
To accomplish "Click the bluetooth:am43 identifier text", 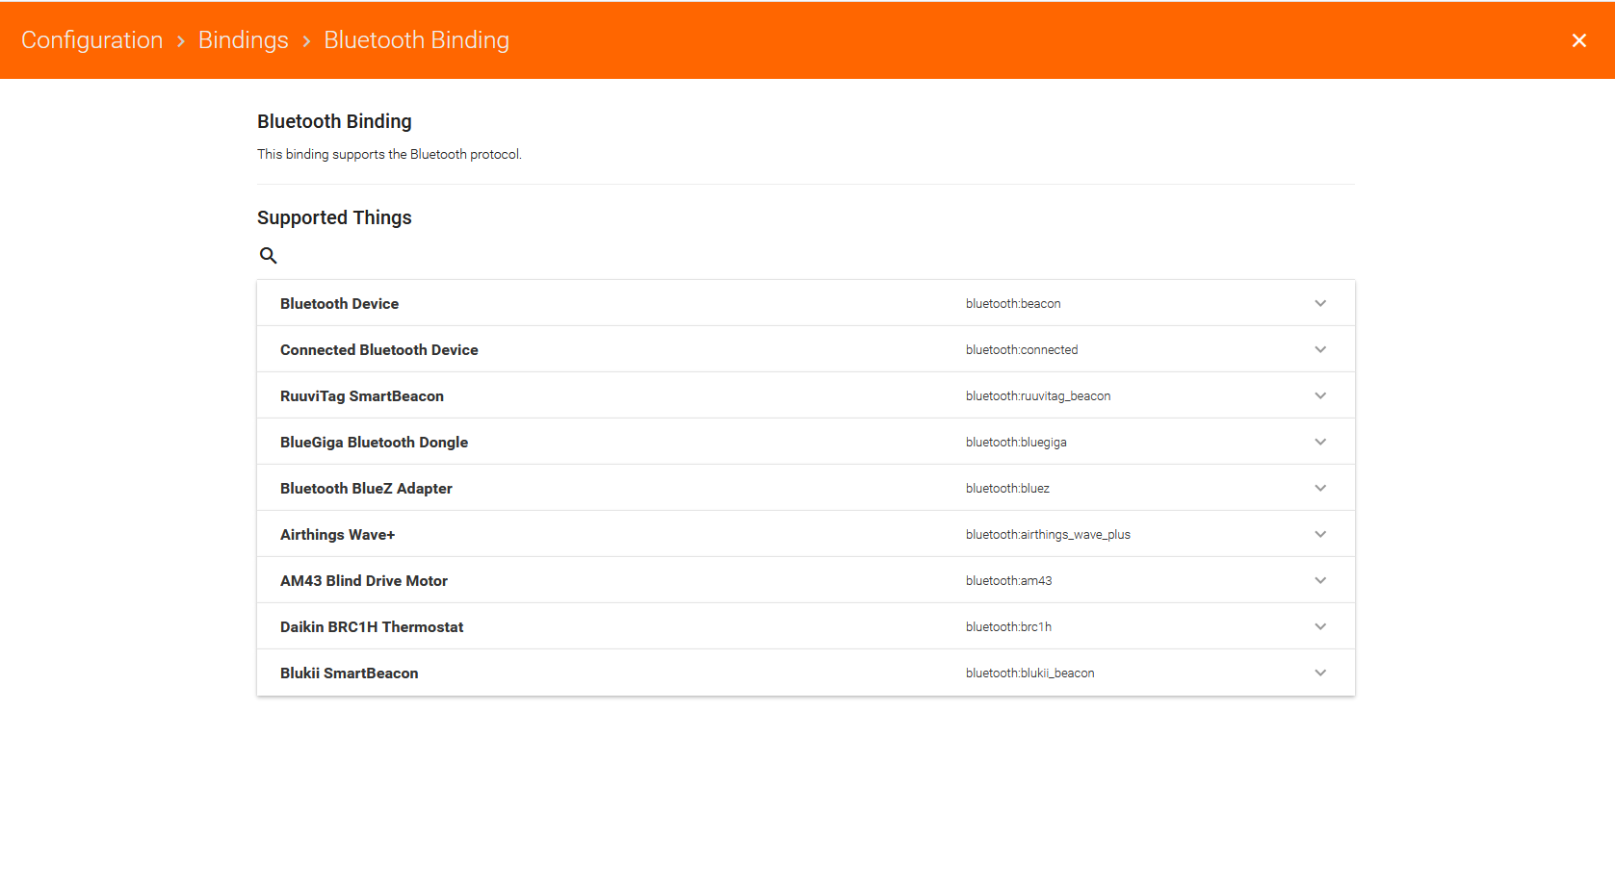I will [x=1008, y=581].
